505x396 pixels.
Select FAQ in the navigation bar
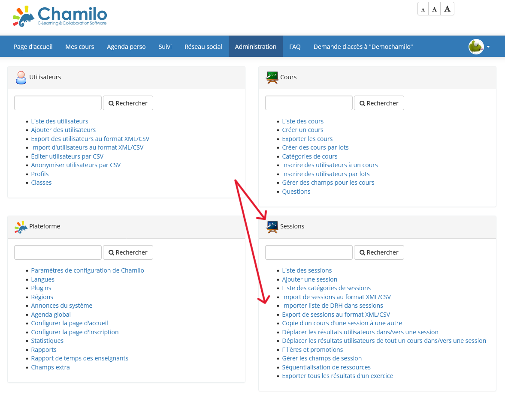tap(295, 46)
